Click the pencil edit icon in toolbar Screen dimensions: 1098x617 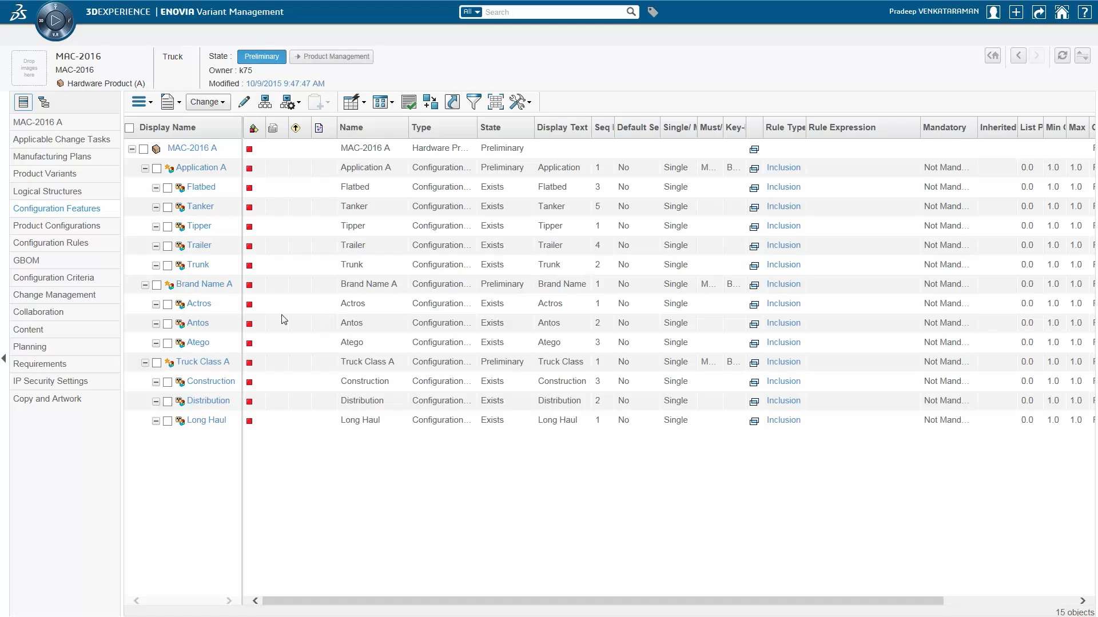coord(244,102)
